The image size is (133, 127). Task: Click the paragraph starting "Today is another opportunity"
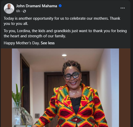pos(62,21)
